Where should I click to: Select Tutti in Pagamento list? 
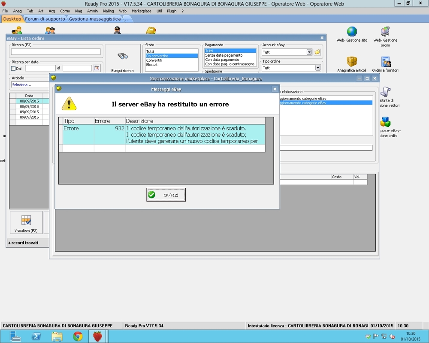coord(230,51)
